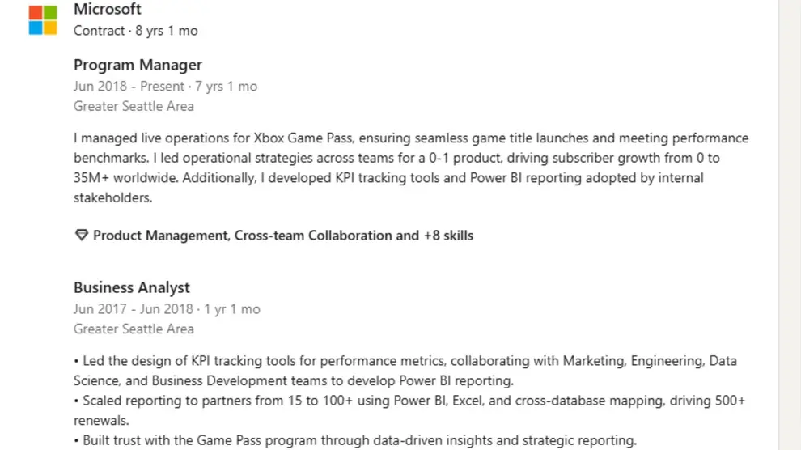The image size is (801, 450).
Task: Click the 'benchmarks. I led operational strategies' line
Action: [396, 158]
